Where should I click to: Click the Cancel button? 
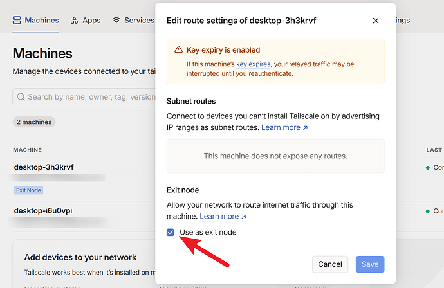click(x=330, y=264)
